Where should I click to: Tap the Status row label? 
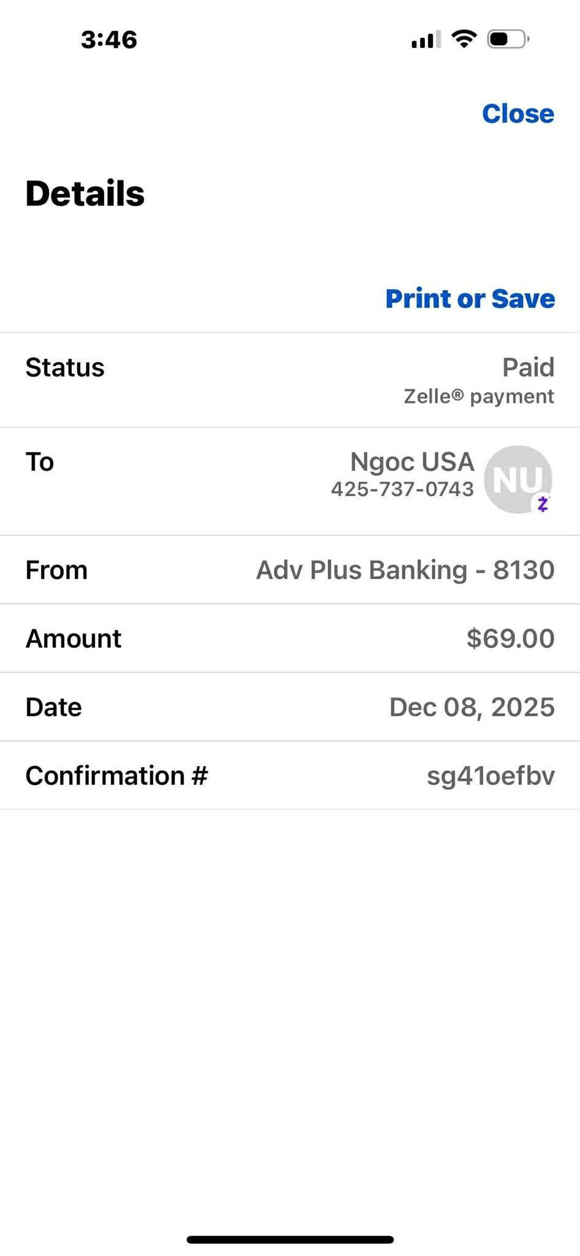65,367
